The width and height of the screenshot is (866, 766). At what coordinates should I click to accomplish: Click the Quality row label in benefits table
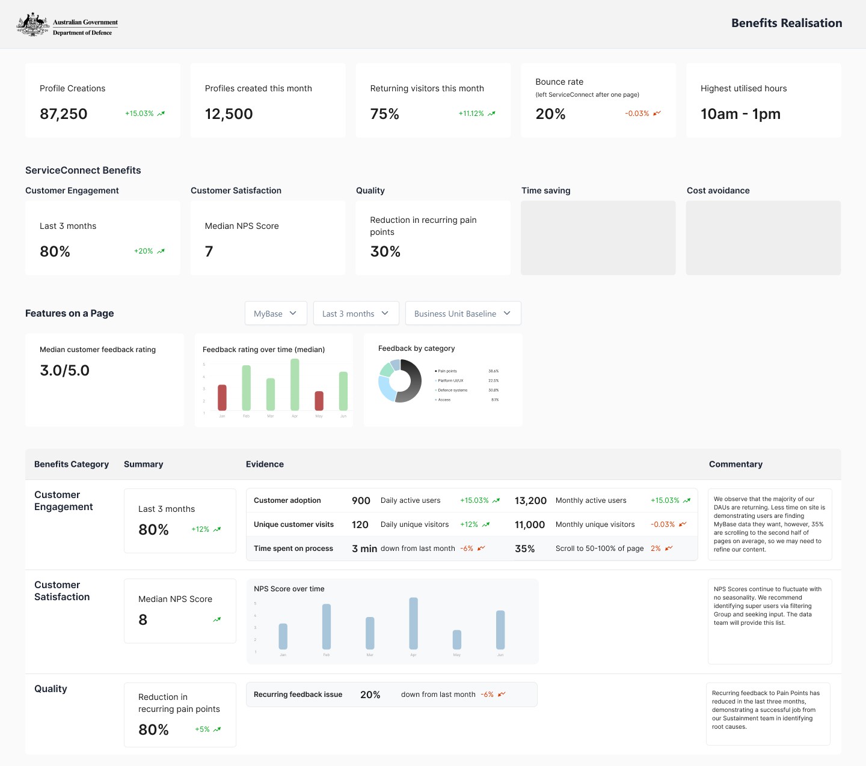(51, 688)
